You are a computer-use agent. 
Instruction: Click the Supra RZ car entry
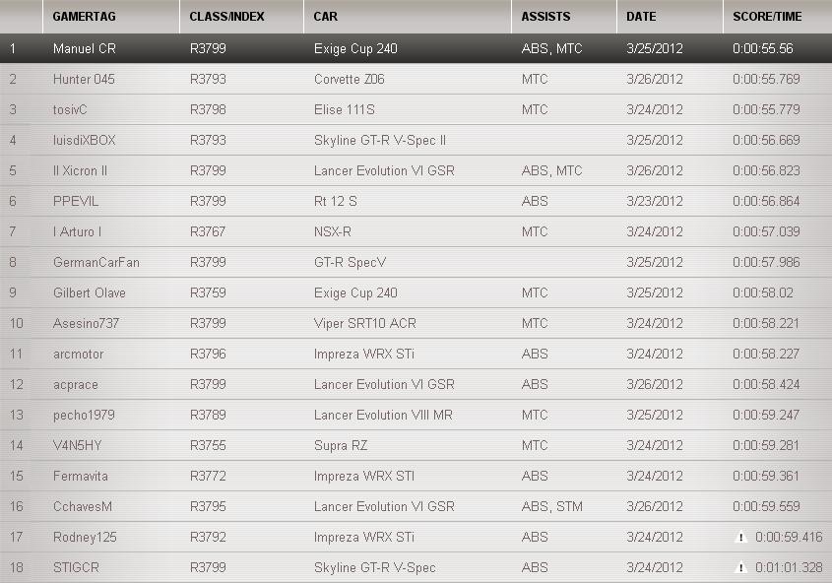click(x=340, y=445)
